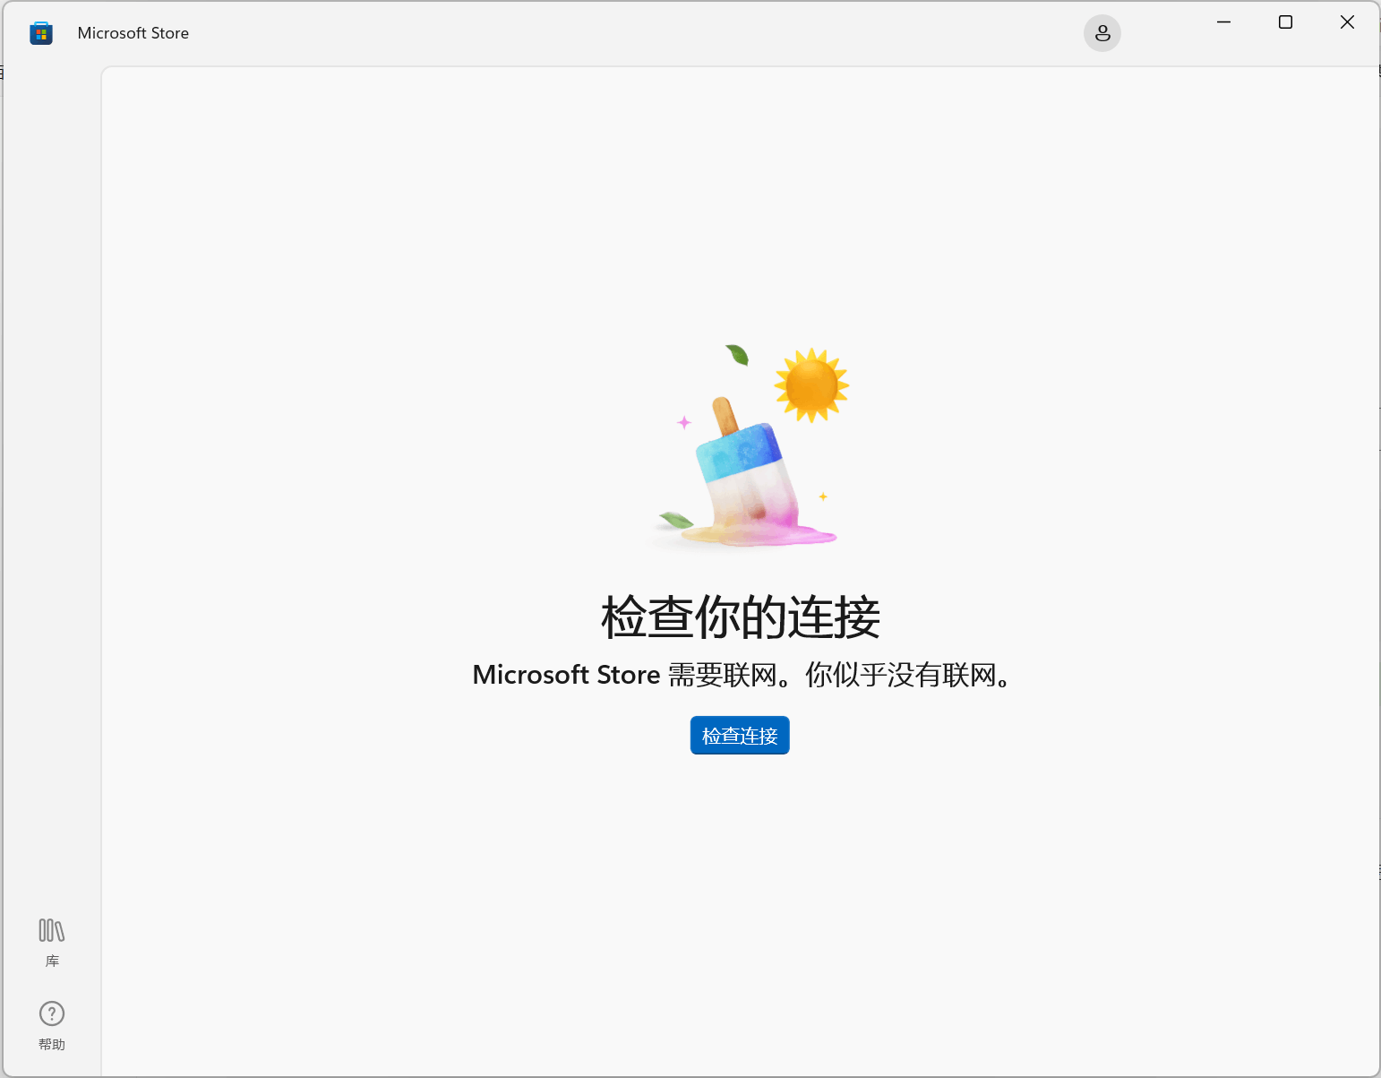Click the Microsoft Store title text
The height and width of the screenshot is (1078, 1381).
[x=133, y=33]
